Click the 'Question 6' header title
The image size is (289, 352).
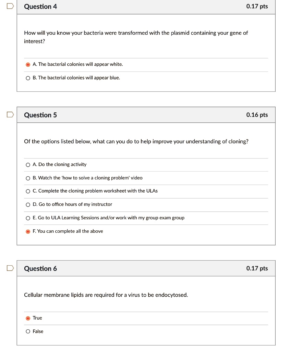(x=40, y=268)
